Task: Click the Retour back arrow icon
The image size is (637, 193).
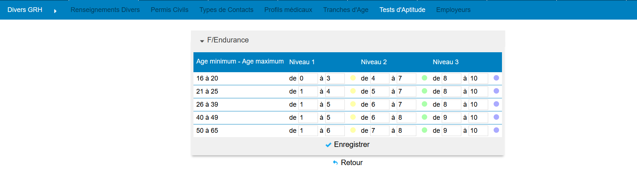Action: [x=335, y=163]
